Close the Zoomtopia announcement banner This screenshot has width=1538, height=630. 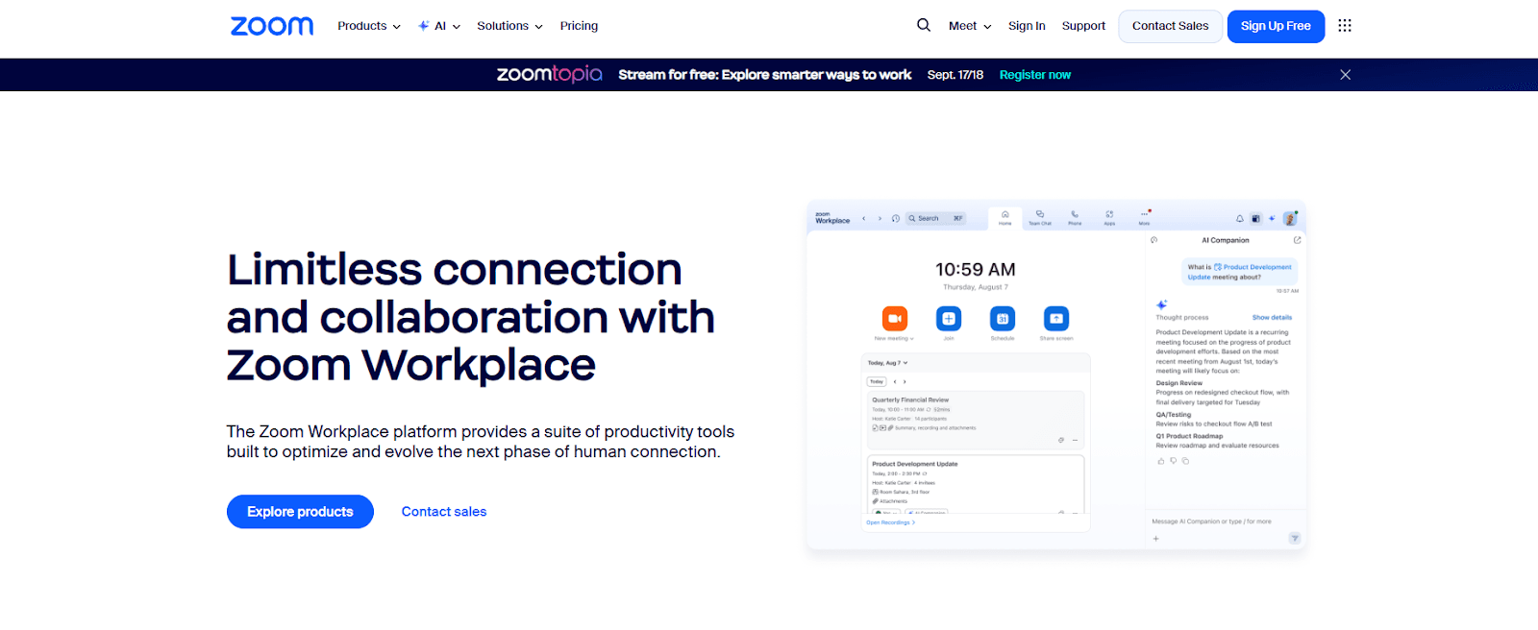[1346, 75]
